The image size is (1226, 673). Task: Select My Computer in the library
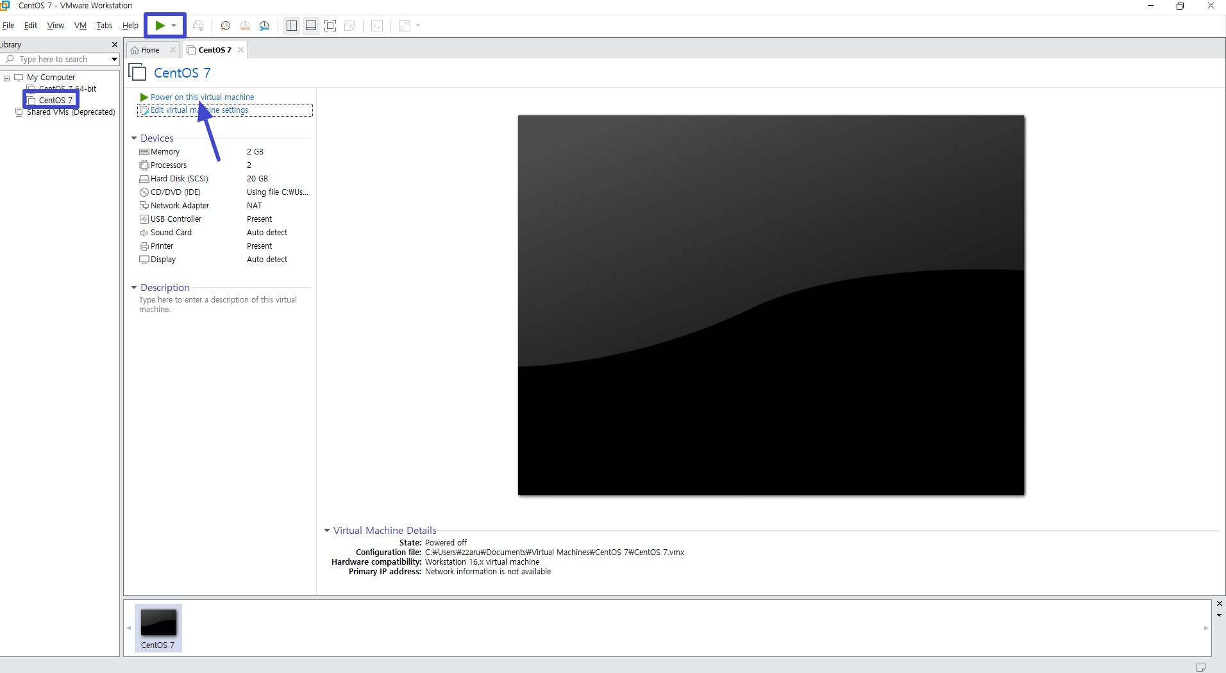point(51,78)
